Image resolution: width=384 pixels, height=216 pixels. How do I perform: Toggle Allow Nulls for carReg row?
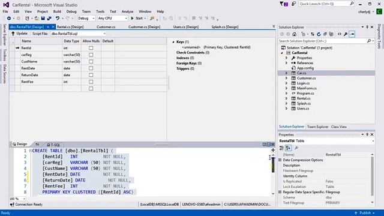point(91,55)
